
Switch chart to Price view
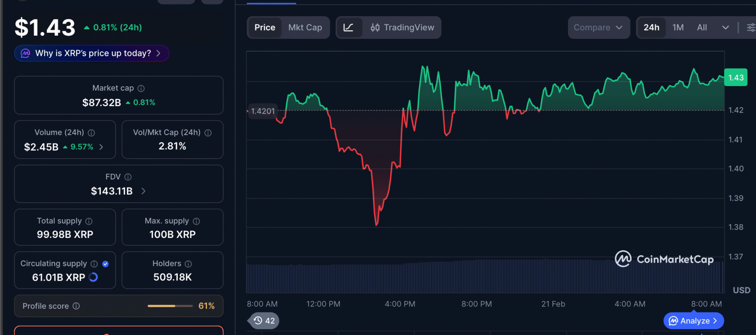pyautogui.click(x=265, y=28)
